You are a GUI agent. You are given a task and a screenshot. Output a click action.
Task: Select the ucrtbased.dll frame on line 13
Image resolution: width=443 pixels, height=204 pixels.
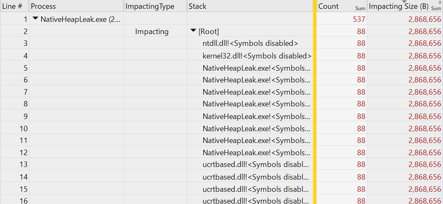pyautogui.click(x=255, y=164)
